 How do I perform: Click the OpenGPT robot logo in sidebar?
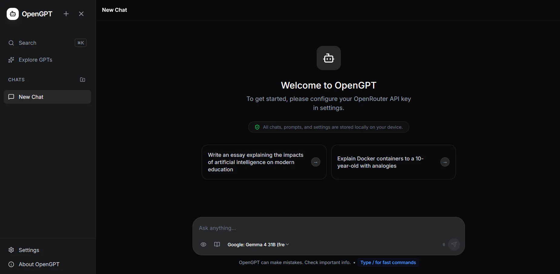(13, 14)
